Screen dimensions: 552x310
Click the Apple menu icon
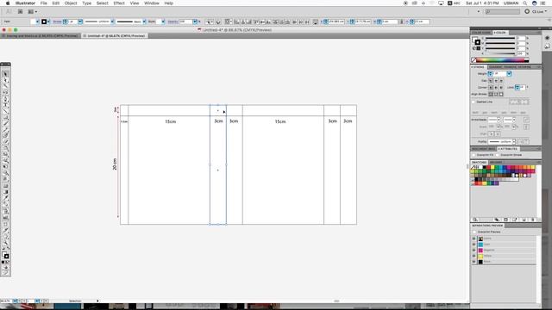(8, 3)
